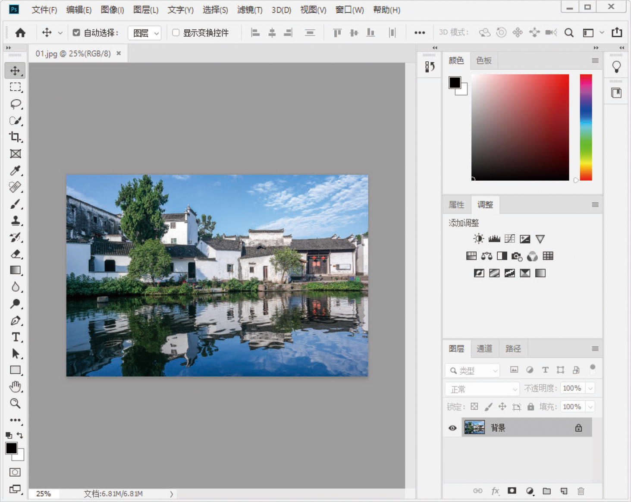Add a Brightness/Contrast adjustment
631x502 pixels.
(478, 238)
